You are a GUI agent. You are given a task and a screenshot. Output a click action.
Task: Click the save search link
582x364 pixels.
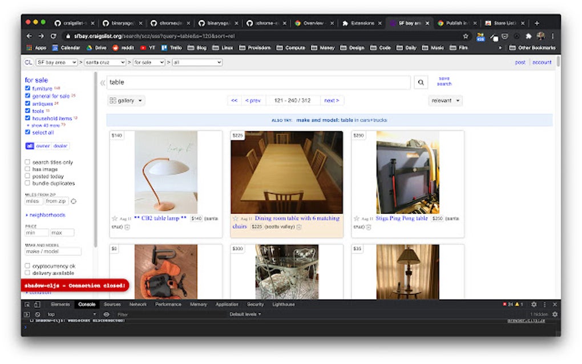pyautogui.click(x=444, y=82)
